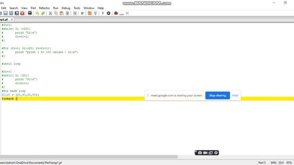Click the Perl 5 status bar entry

(x=262, y=163)
